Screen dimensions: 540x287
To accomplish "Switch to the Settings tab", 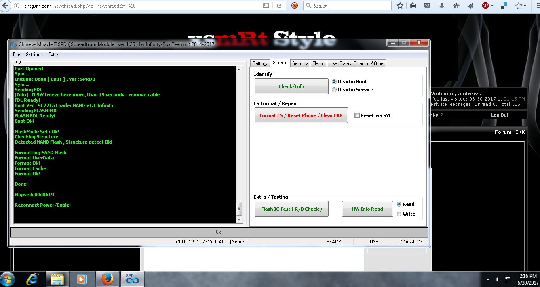I will coord(260,63).
